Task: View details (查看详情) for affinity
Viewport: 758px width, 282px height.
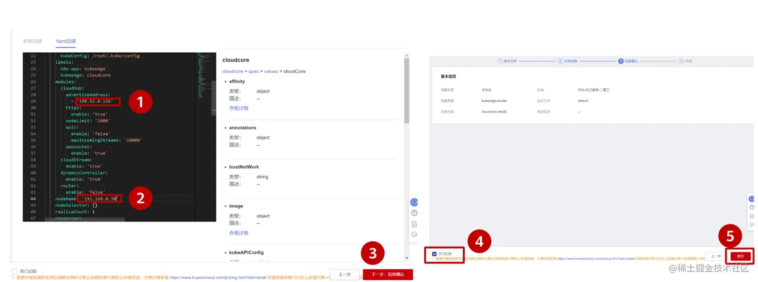Action: 239,108
